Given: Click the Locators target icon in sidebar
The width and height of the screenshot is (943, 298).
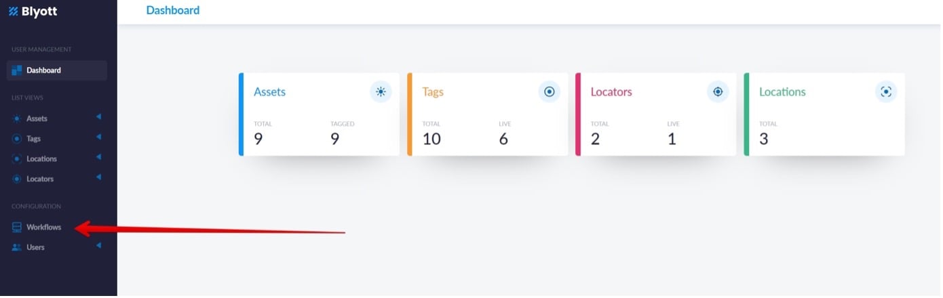Looking at the screenshot, I should click(17, 179).
